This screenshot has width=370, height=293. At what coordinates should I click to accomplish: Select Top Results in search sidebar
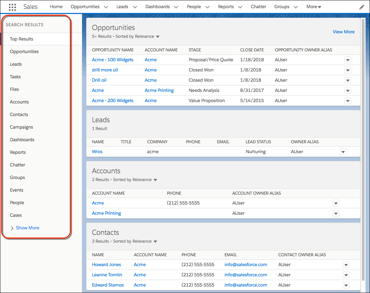42,39
